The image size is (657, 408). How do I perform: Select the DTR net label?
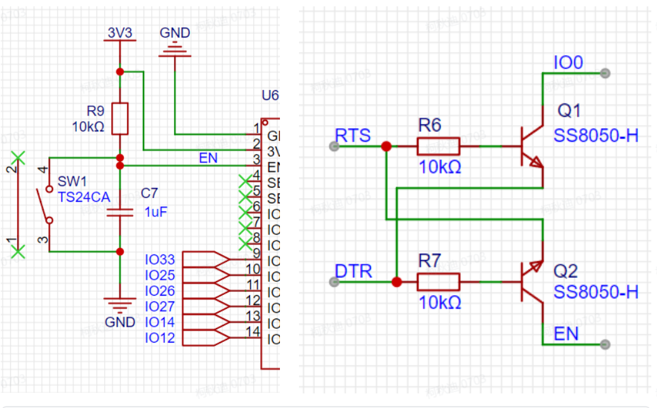pos(353,271)
